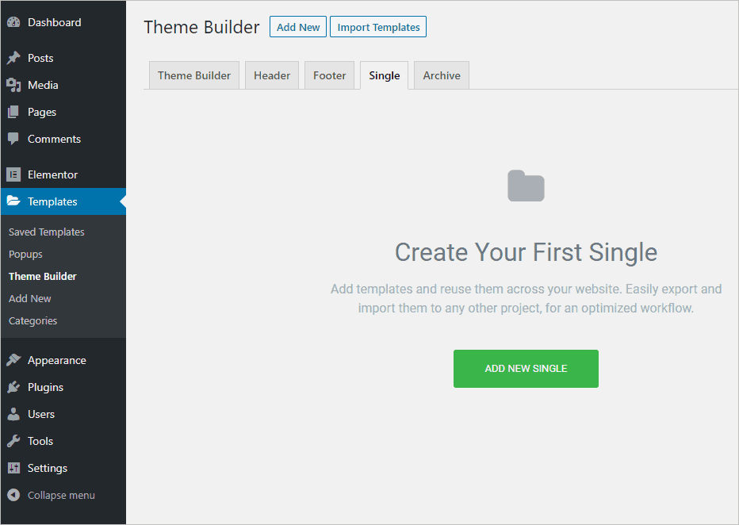
Task: Click the Plugins plug icon
Action: coord(13,387)
